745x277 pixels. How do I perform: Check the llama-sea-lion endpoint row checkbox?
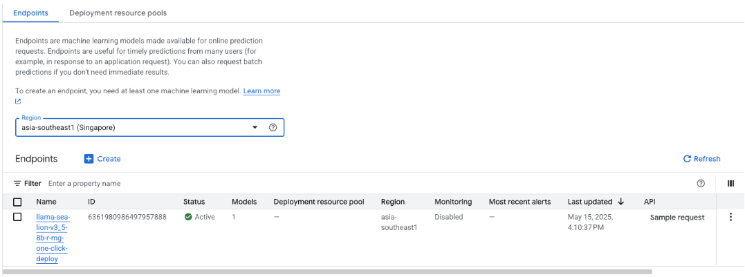pyautogui.click(x=18, y=217)
